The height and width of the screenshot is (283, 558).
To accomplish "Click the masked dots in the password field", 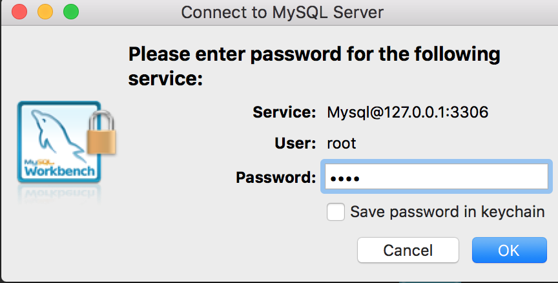I will point(345,178).
